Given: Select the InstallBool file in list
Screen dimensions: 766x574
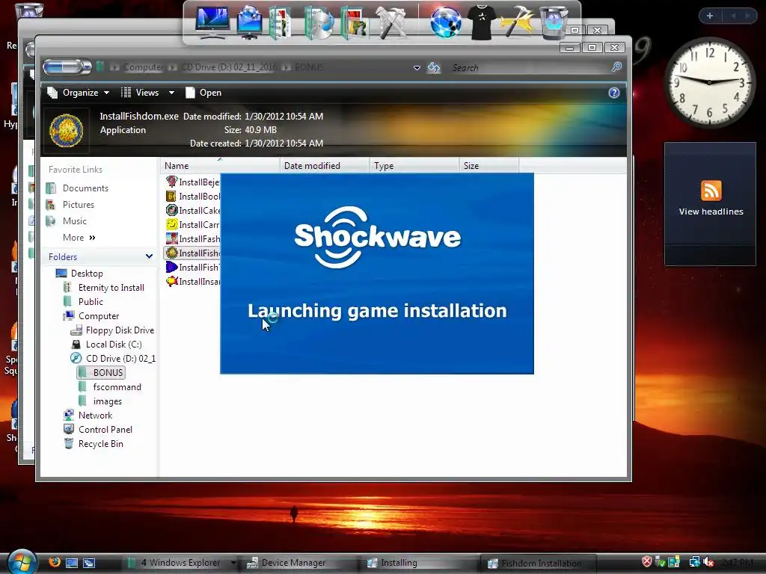Looking at the screenshot, I should coord(192,197).
